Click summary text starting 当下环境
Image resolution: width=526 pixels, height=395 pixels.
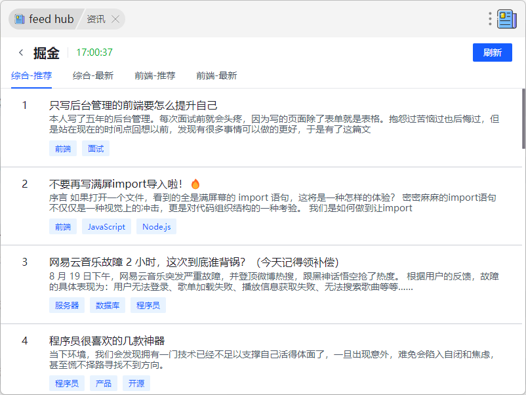(x=272, y=360)
